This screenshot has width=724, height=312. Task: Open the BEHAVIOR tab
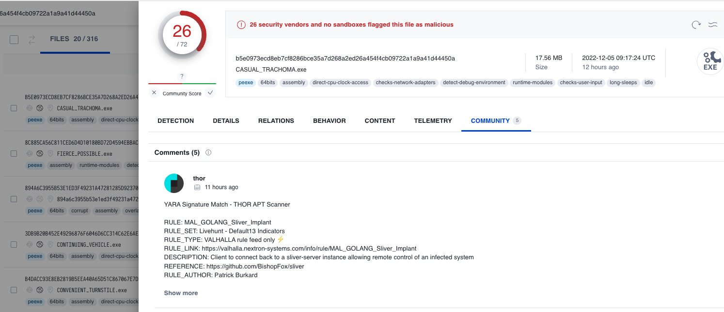point(329,121)
